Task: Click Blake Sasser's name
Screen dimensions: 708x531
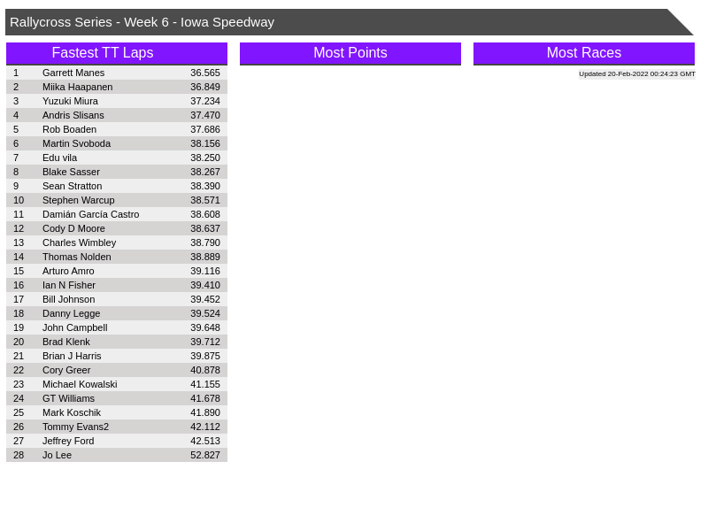Action: (71, 172)
